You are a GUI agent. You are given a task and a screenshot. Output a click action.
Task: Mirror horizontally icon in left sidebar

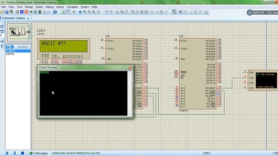pos(2,42)
